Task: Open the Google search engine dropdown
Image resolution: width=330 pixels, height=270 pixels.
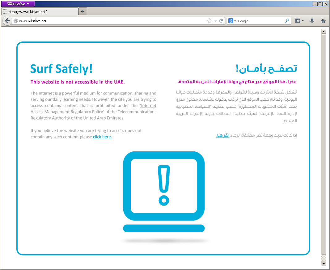Action: click(x=232, y=21)
